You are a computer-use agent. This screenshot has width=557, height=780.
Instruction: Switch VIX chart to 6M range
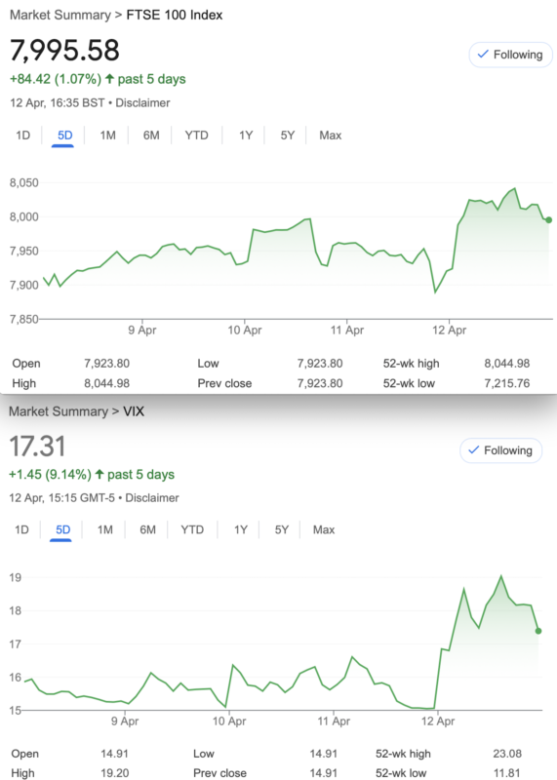(x=148, y=529)
